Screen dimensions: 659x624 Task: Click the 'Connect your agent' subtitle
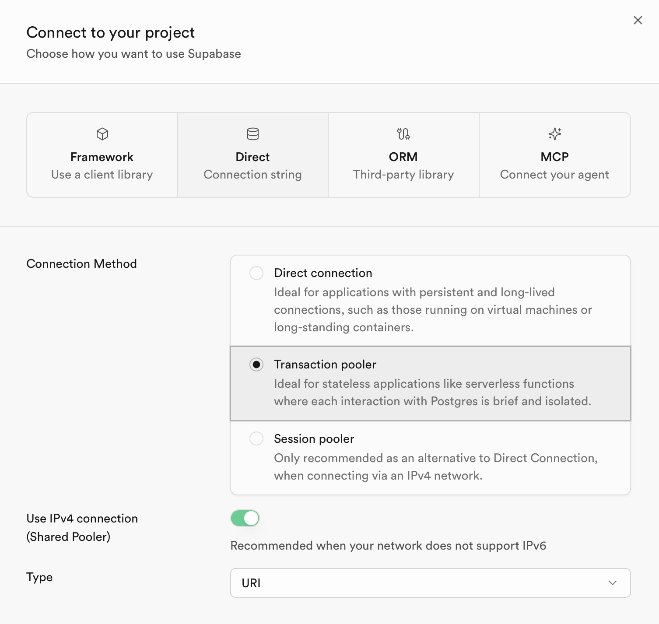click(554, 175)
